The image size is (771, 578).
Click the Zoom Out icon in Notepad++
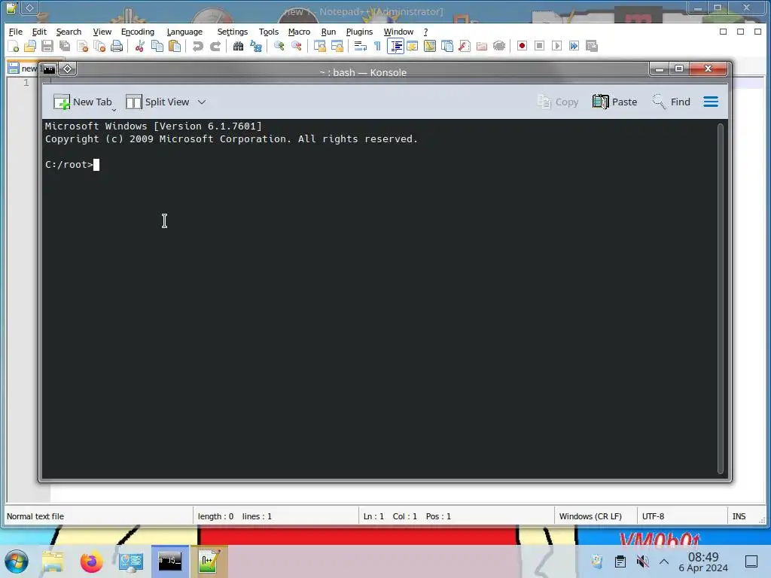(297, 46)
